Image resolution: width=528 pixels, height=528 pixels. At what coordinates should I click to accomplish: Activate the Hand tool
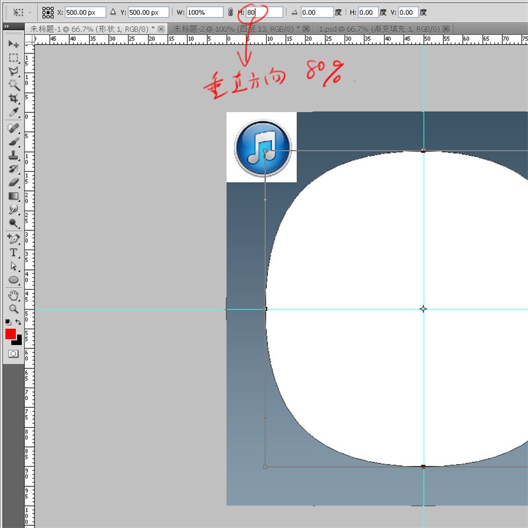click(x=13, y=295)
